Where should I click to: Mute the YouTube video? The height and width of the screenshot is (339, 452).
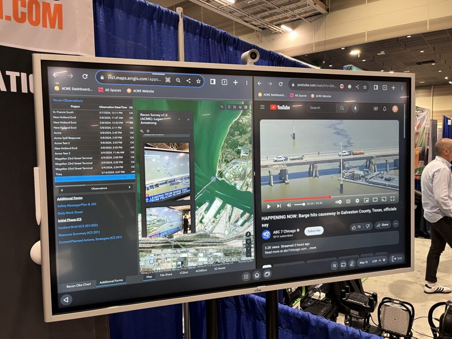coord(289,205)
